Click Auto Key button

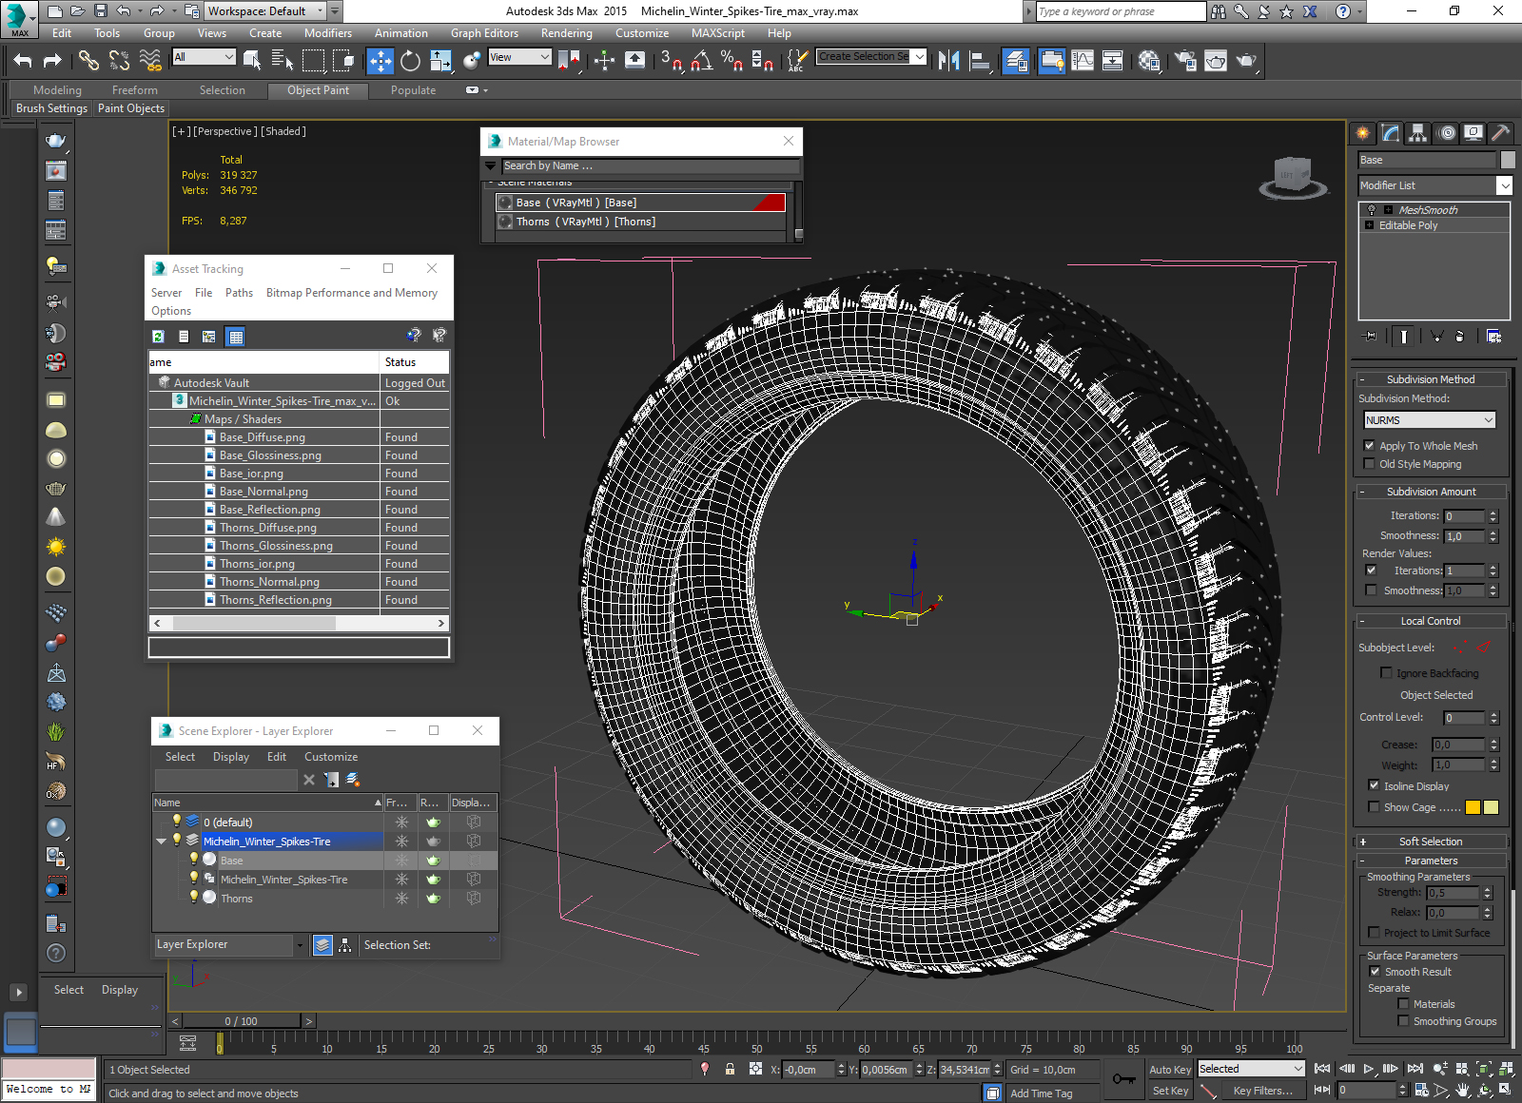1169,1070
